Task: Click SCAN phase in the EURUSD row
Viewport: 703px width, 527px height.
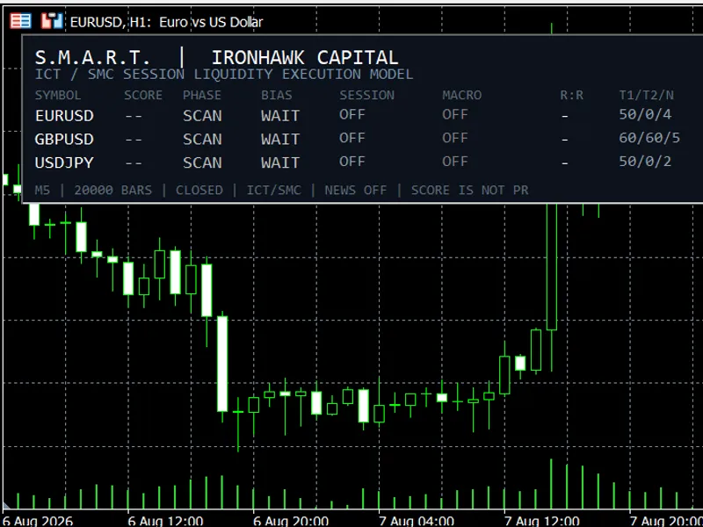Action: point(202,116)
